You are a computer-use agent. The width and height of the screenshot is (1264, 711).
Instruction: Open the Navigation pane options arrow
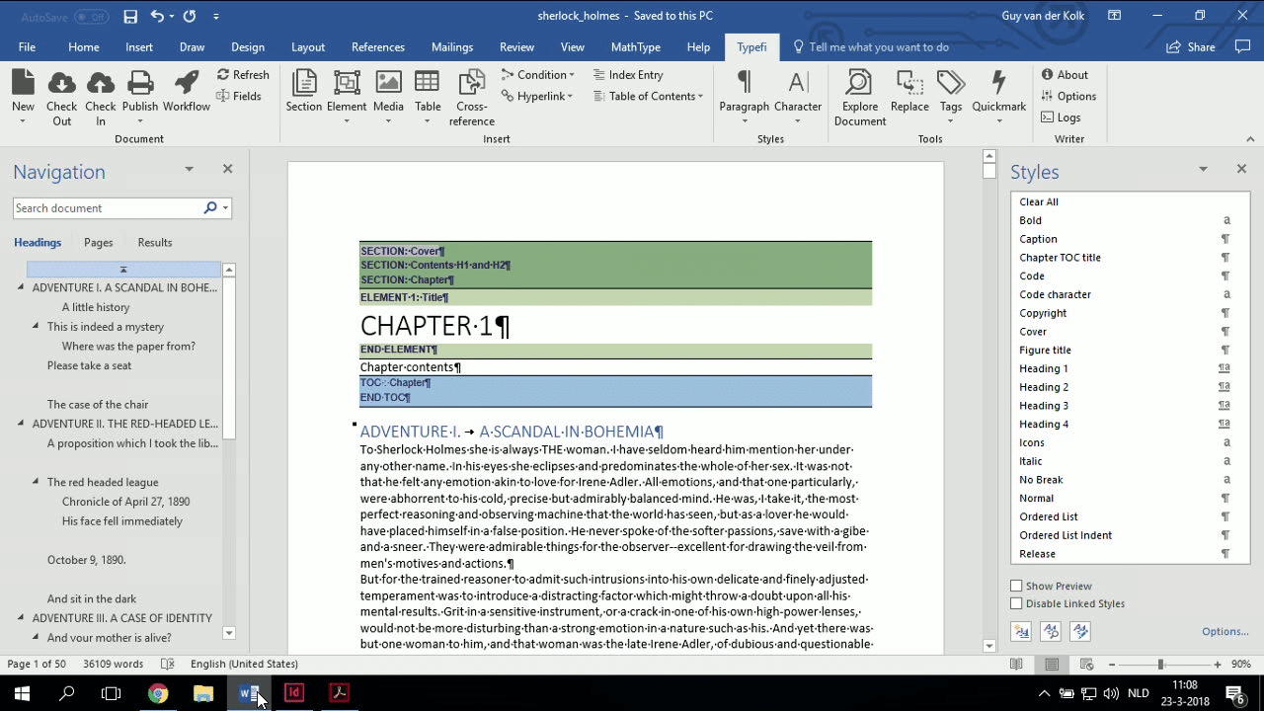[189, 170]
